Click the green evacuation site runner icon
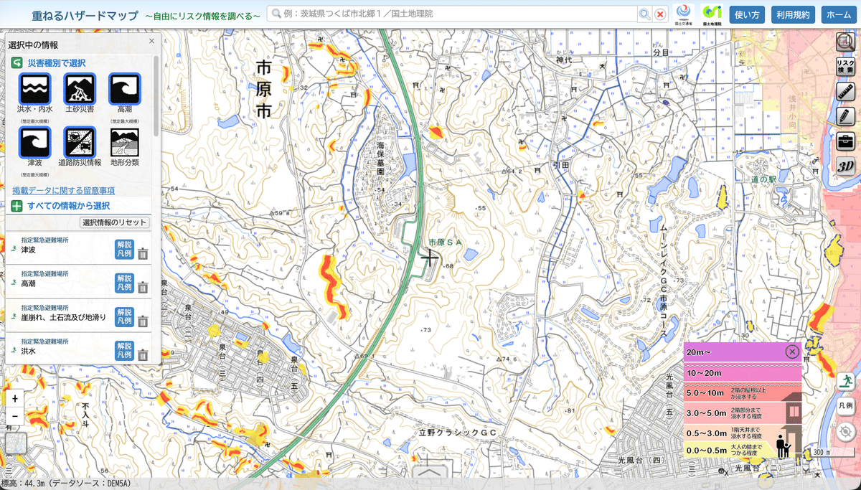Viewport: 861px width, 490px height. (x=847, y=381)
